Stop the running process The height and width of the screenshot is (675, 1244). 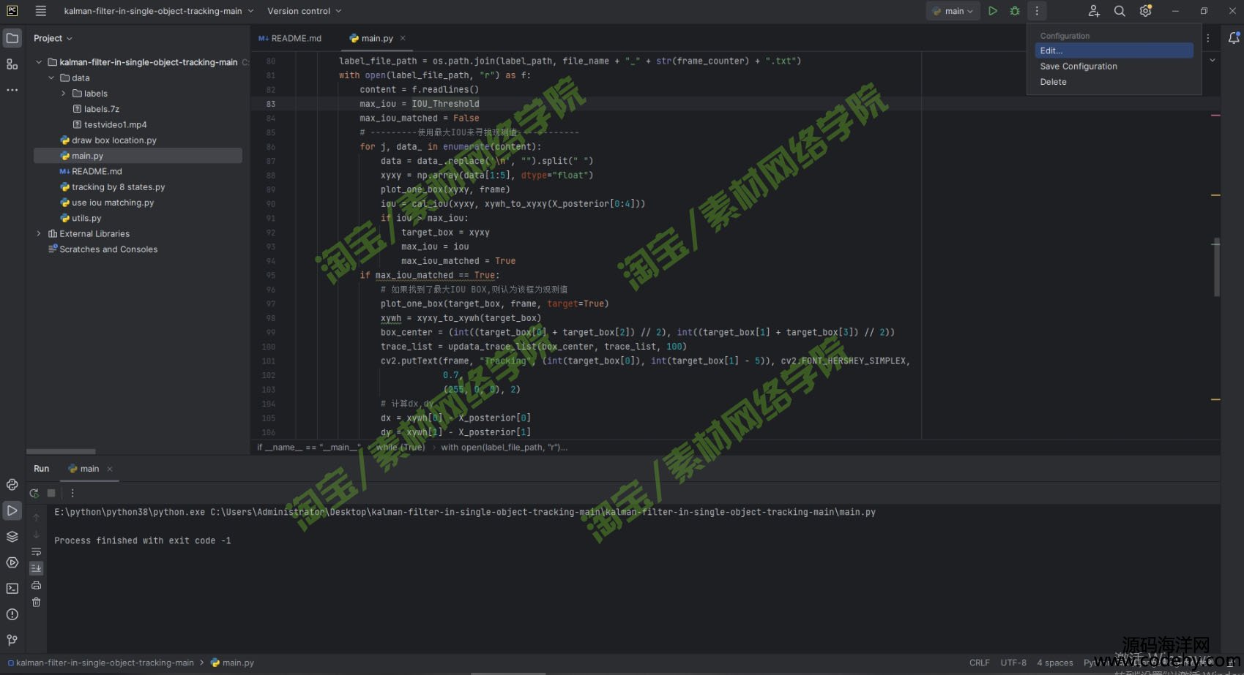[51, 493]
